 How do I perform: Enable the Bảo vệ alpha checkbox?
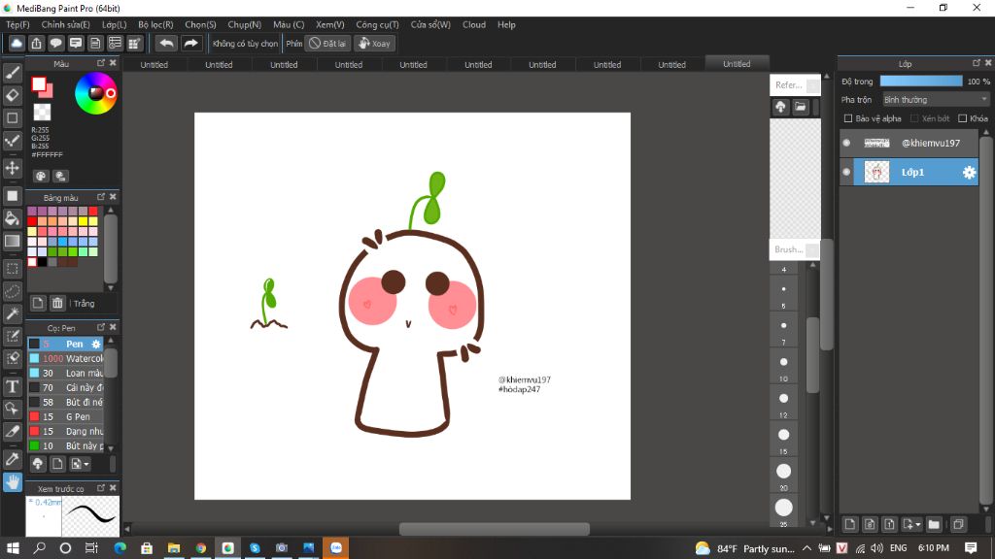847,118
